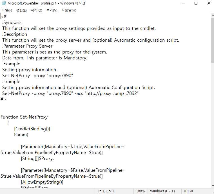The width and height of the screenshot is (214, 194).
Task: Click the UTF-8 encoding status entry
Action: click(188, 191)
